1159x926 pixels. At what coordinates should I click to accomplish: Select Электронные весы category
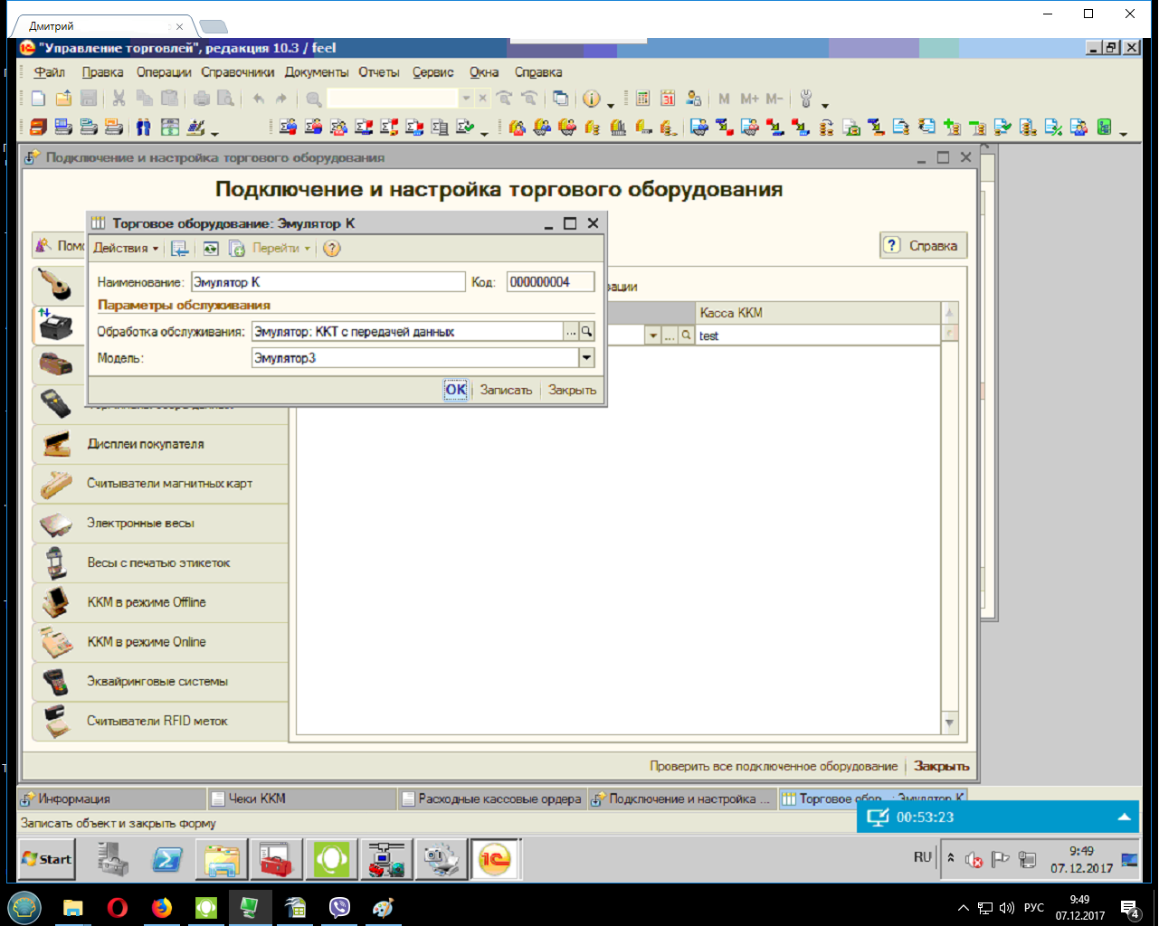pyautogui.click(x=160, y=524)
